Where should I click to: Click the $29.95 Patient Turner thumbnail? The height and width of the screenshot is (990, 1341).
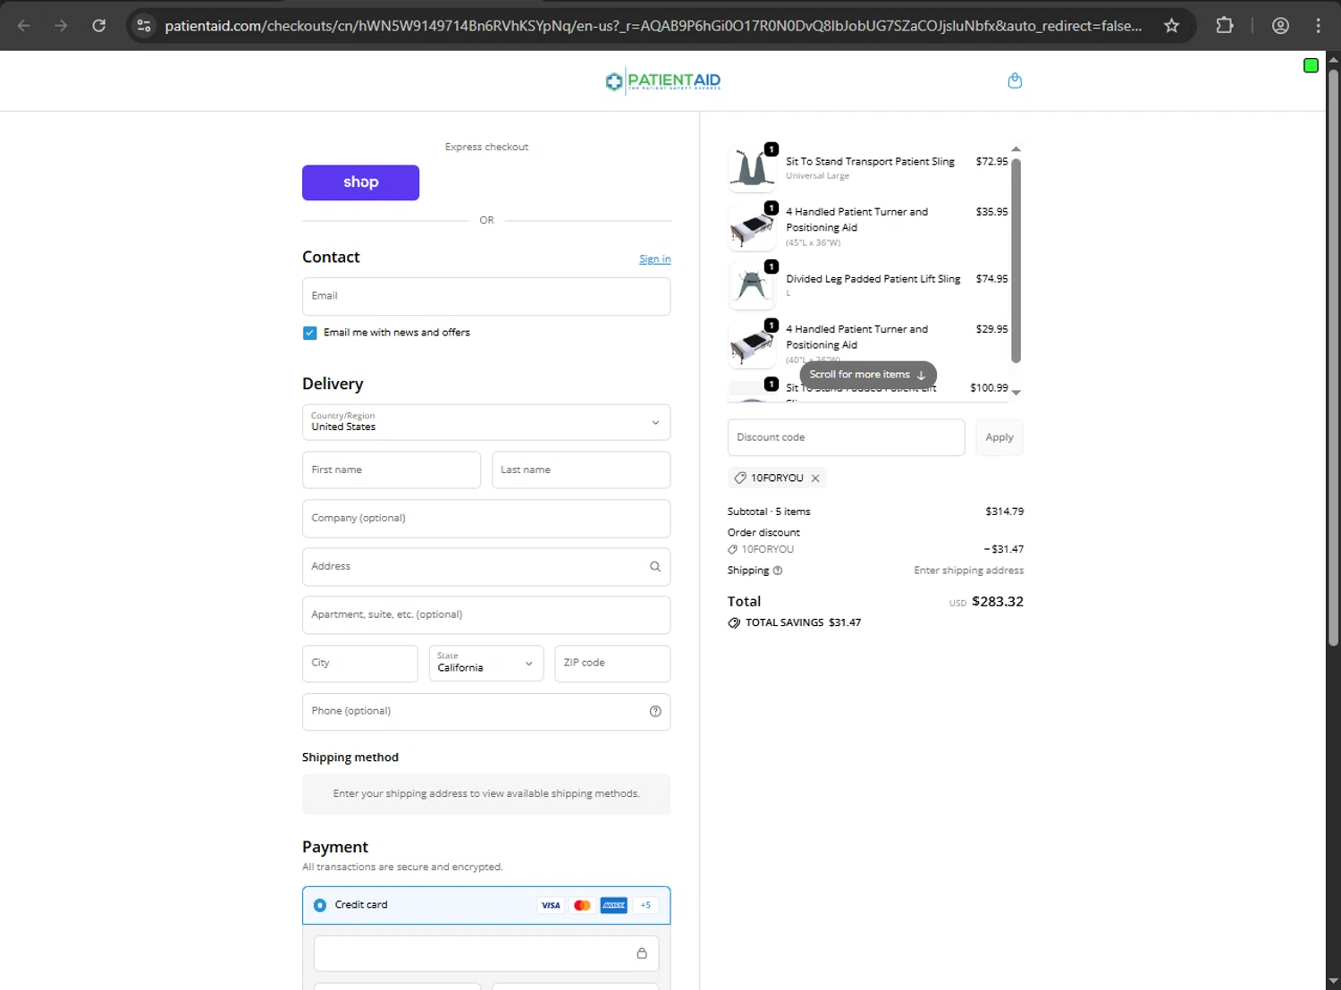[752, 345]
